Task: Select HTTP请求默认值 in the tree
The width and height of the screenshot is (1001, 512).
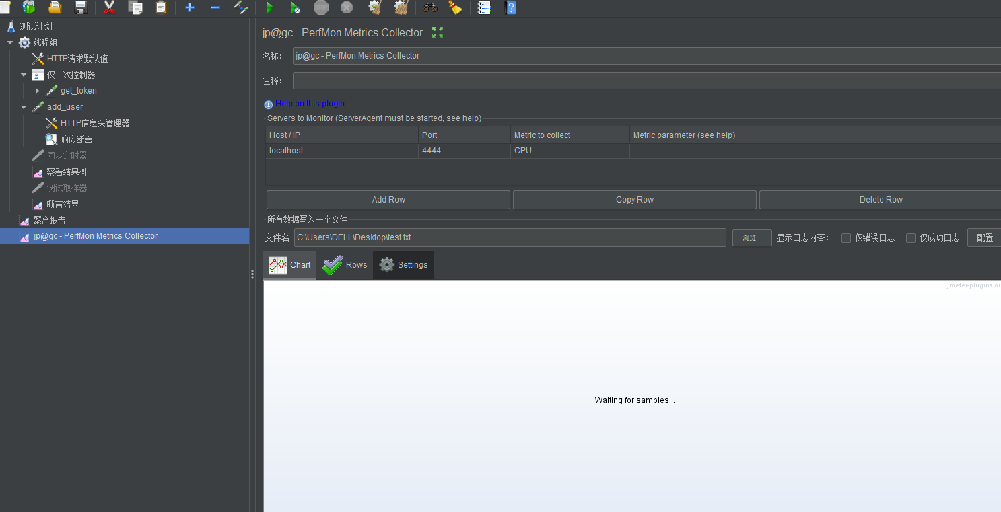Action: [x=77, y=59]
